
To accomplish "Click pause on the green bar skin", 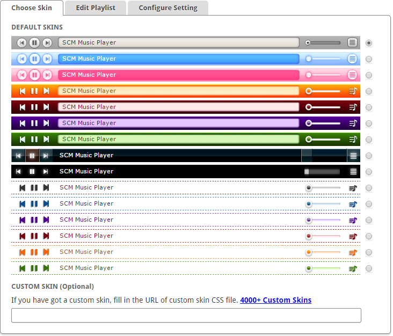I will click(34, 140).
